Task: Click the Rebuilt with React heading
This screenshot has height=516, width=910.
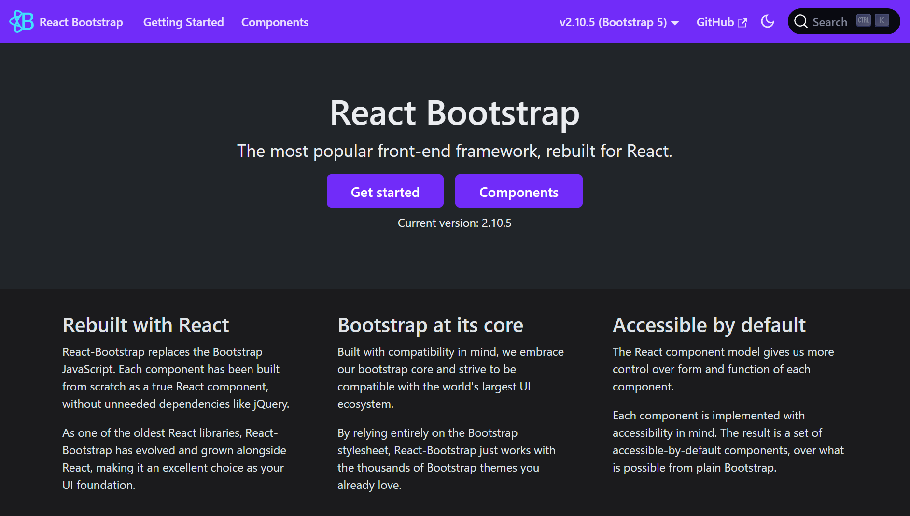Action: pyautogui.click(x=146, y=325)
